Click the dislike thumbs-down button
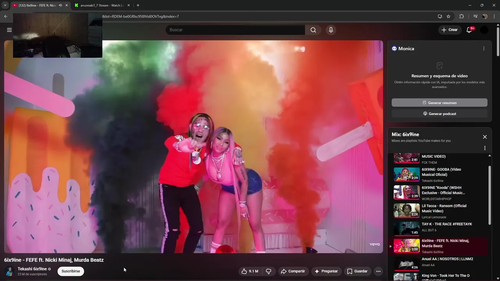Viewport: 500px width, 281px height. [x=269, y=271]
